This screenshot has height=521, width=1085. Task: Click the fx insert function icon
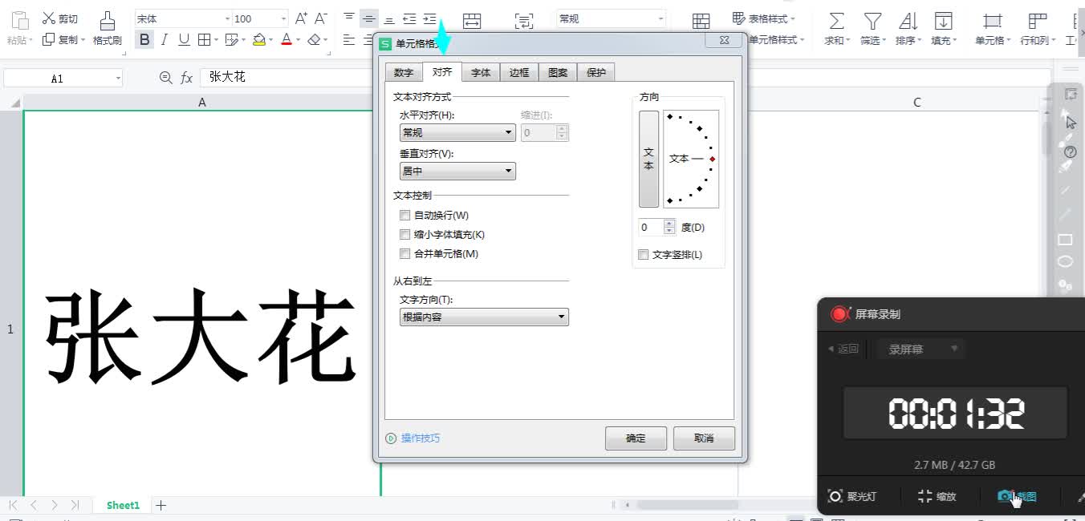click(x=186, y=78)
